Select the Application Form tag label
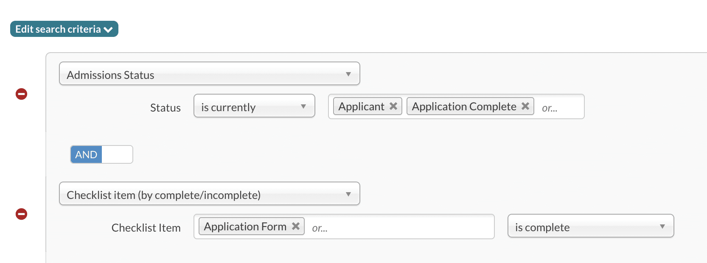707x263 pixels. (x=245, y=227)
